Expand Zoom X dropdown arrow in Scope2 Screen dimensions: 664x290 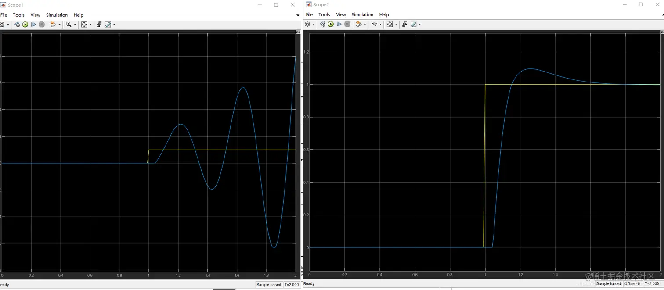tap(381, 24)
